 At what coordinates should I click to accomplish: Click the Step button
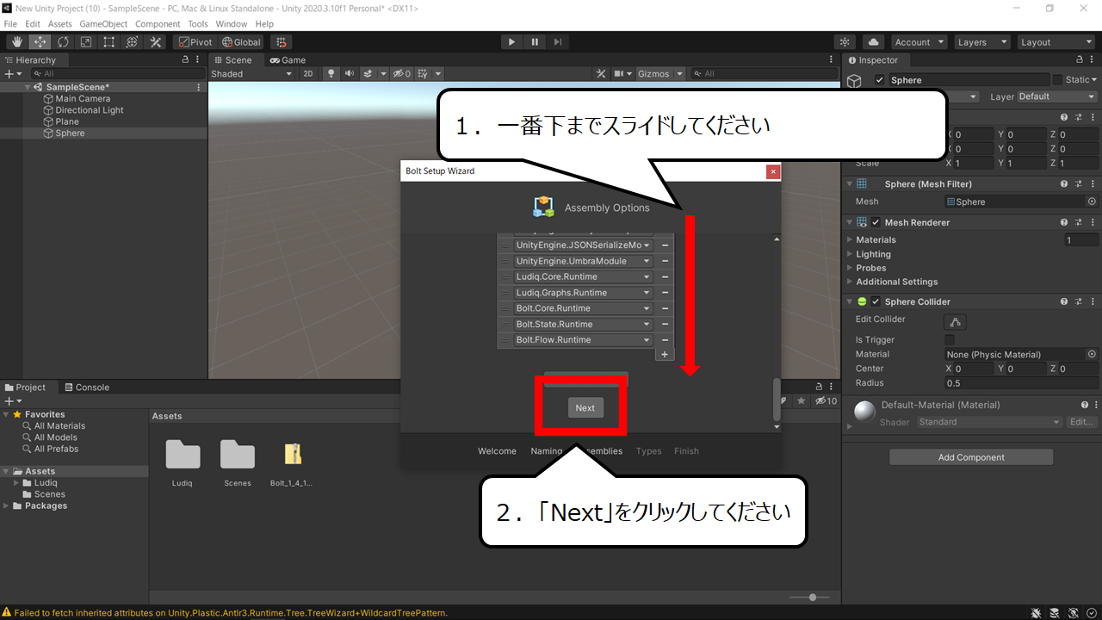coord(558,41)
